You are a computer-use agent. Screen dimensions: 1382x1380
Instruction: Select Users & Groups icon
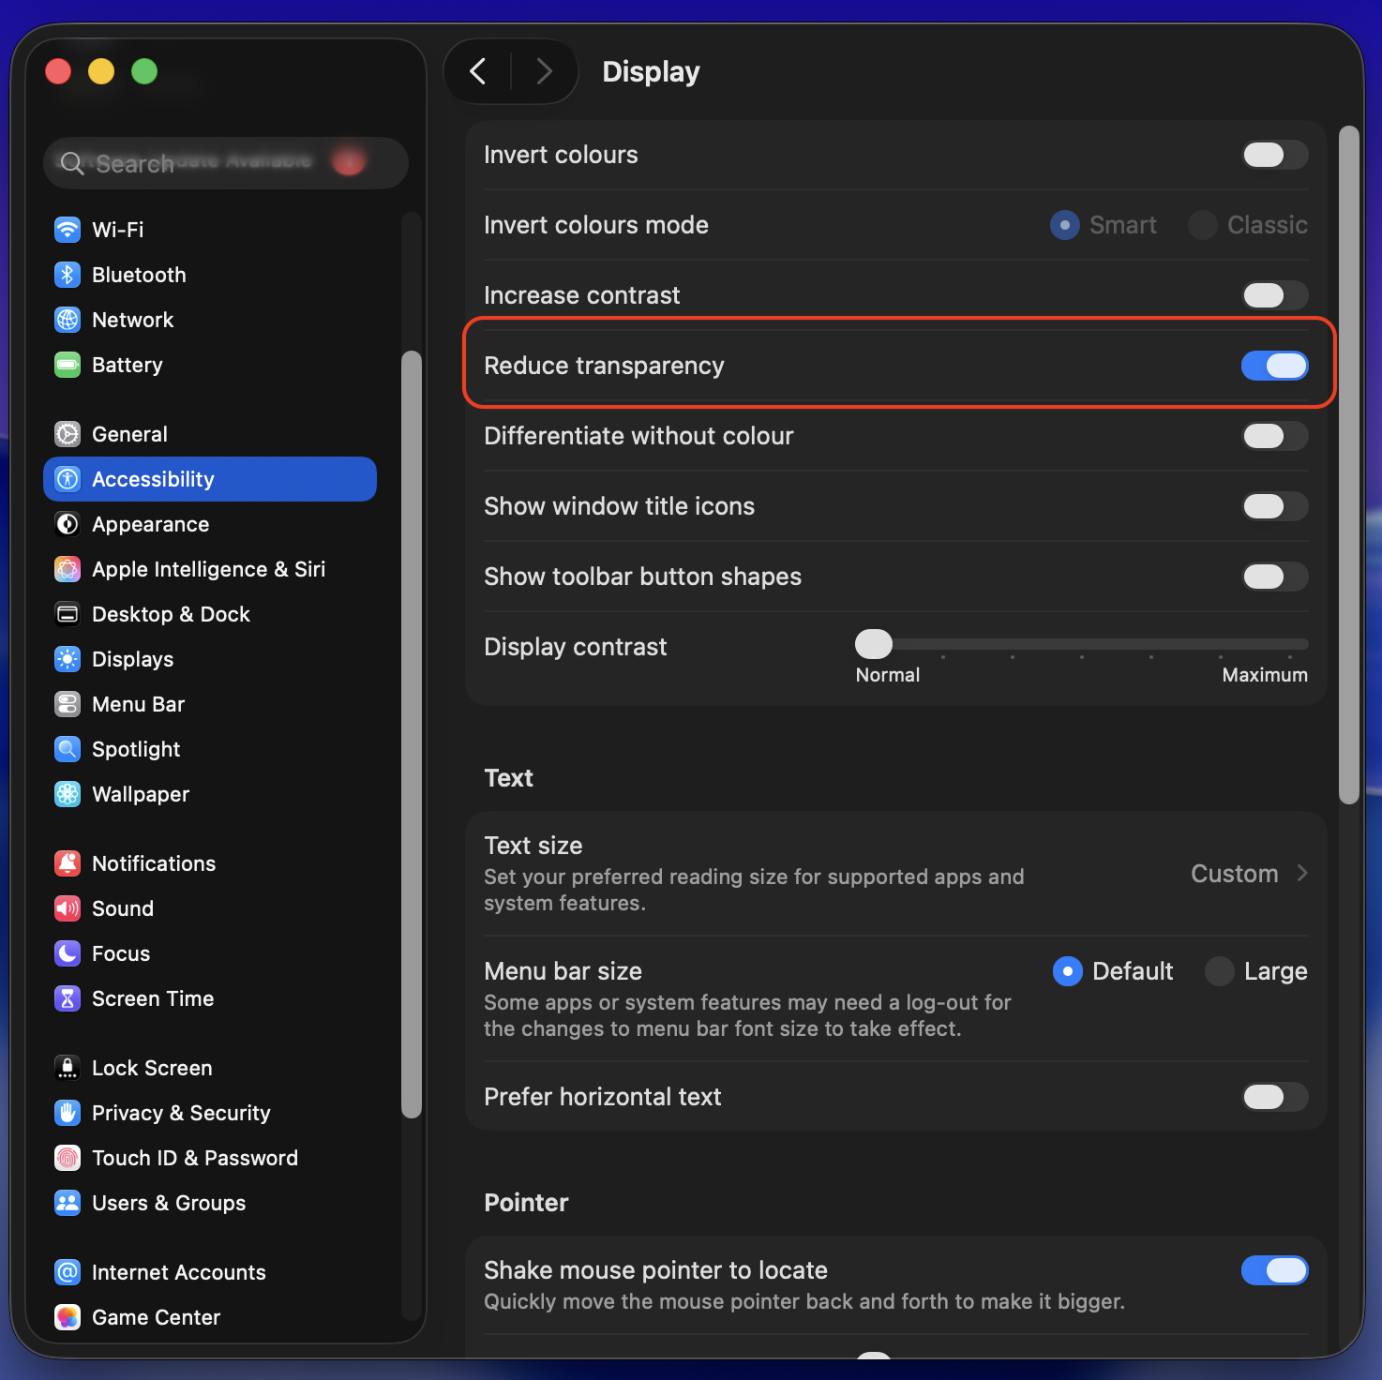pyautogui.click(x=68, y=1203)
